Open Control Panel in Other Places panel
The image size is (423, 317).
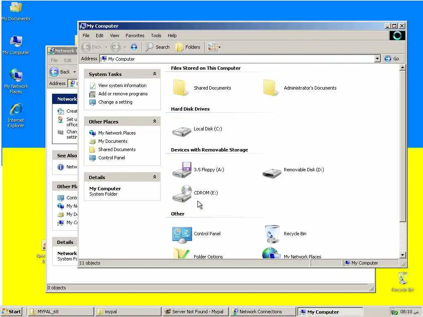pos(112,158)
